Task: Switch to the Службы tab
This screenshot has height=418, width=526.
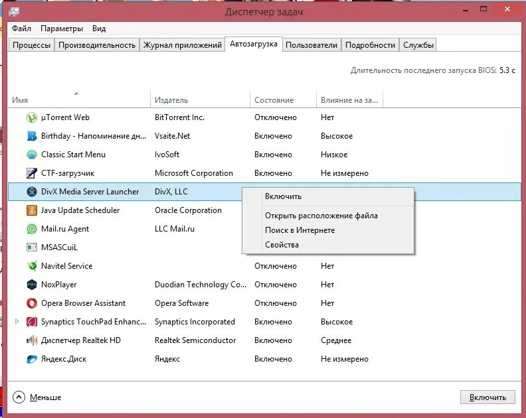Action: point(418,45)
